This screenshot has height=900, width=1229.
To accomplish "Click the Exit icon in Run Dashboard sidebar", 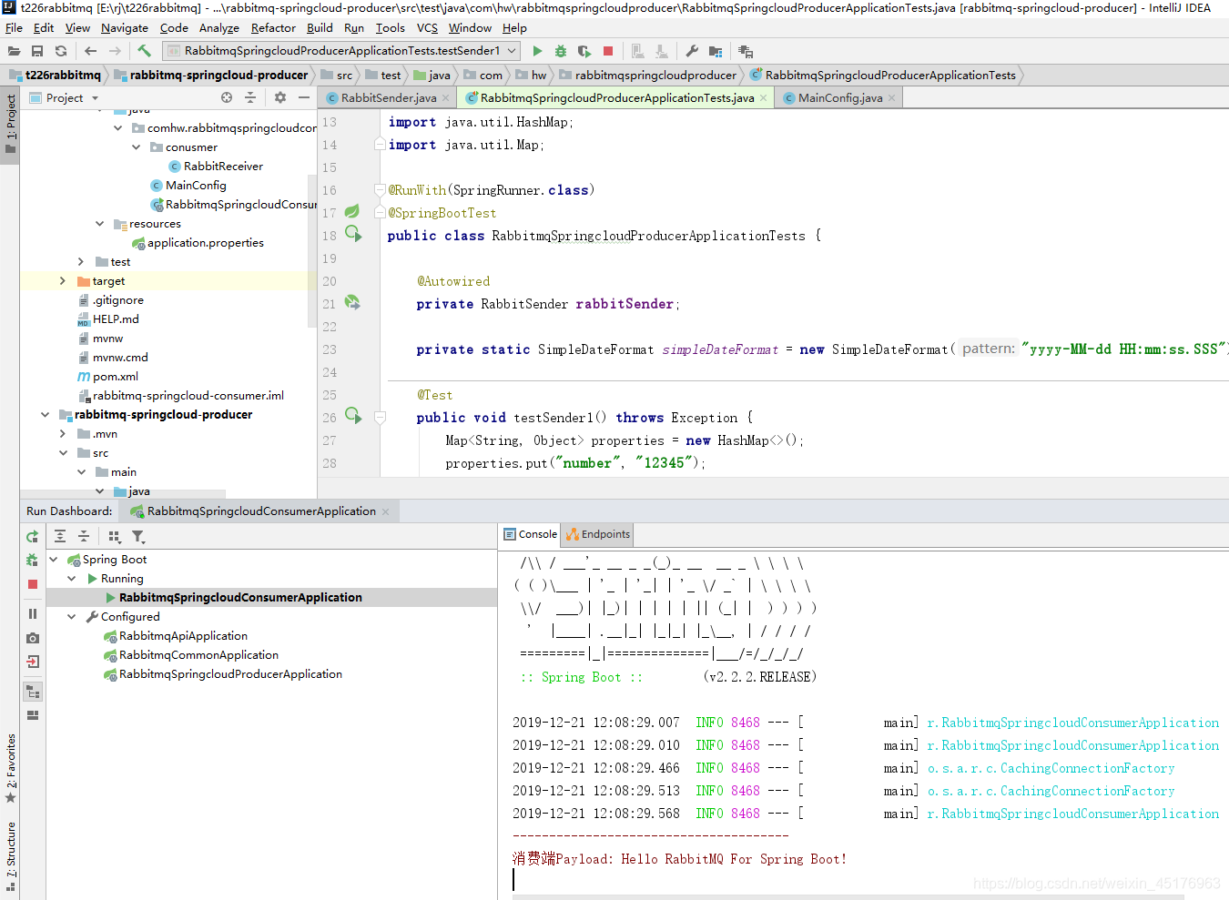I will click(x=33, y=662).
